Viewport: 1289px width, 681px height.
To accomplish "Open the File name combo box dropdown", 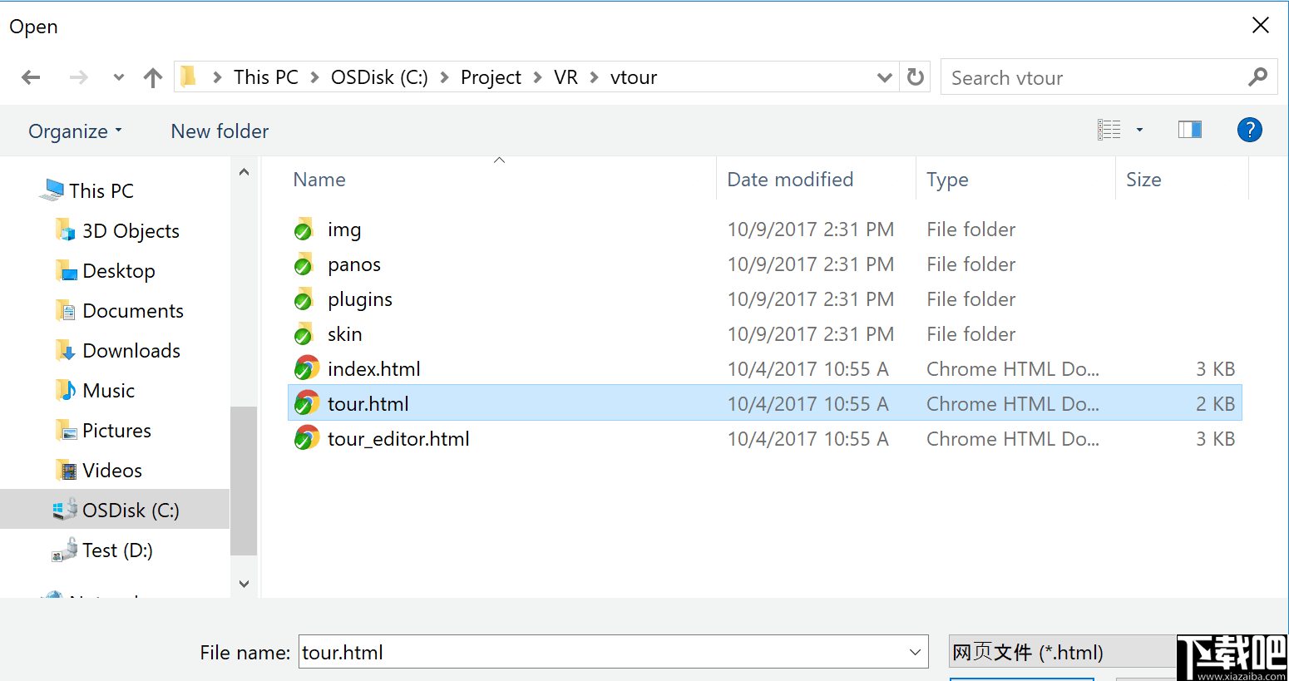I will (915, 653).
